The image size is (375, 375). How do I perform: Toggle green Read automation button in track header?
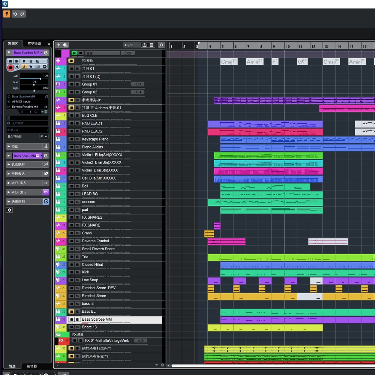pyautogui.click(x=74, y=53)
